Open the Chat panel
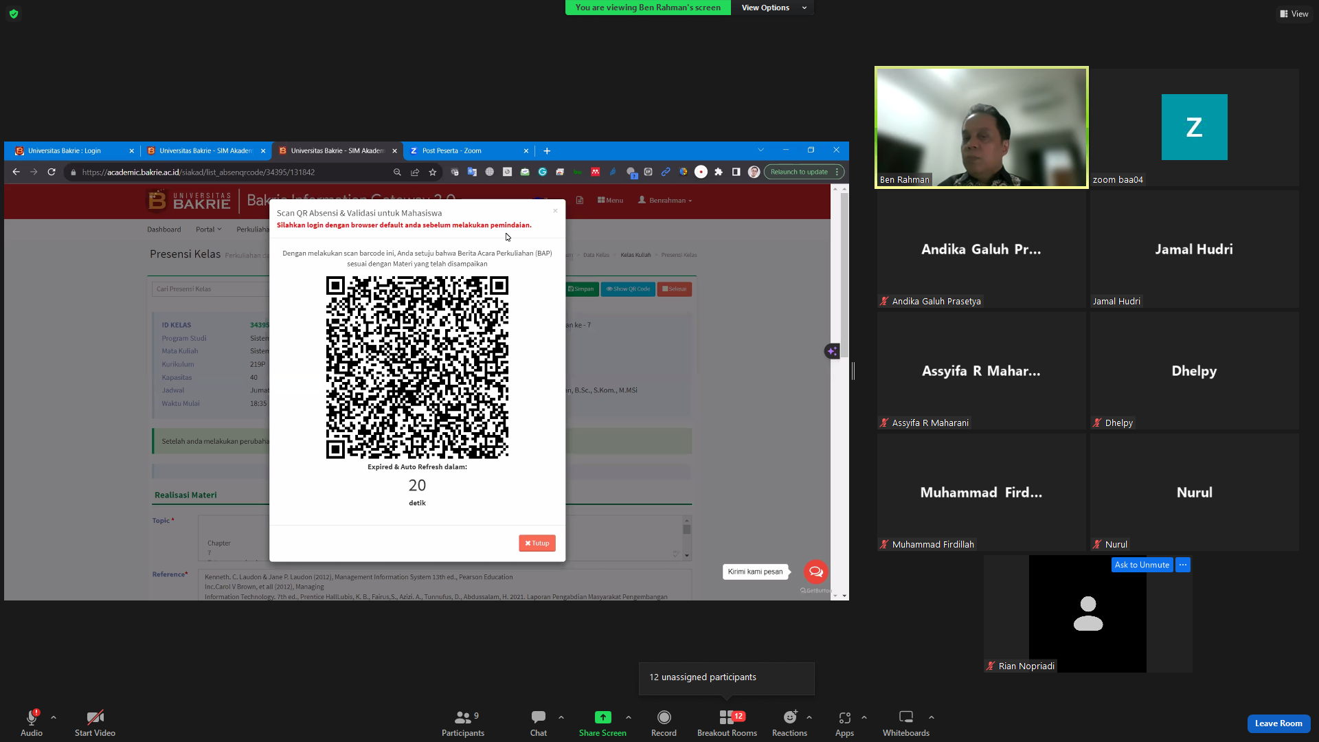The height and width of the screenshot is (742, 1319). point(539,723)
